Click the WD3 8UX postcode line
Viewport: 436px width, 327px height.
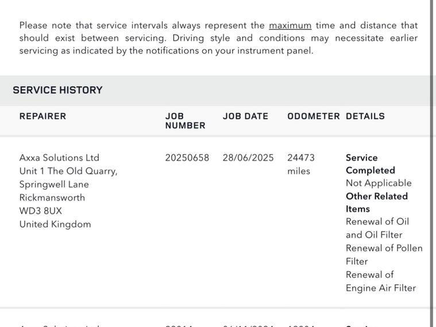[41, 211]
